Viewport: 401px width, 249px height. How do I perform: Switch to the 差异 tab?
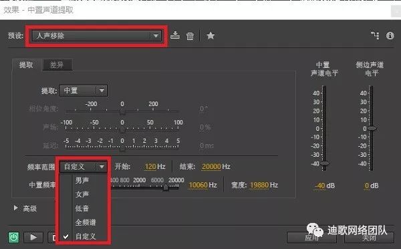click(x=57, y=65)
